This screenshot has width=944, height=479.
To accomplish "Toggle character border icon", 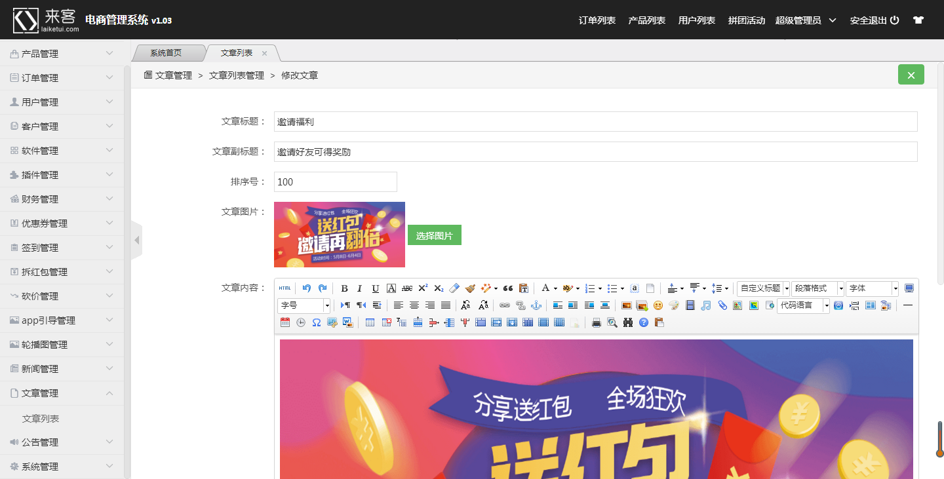I will tap(391, 288).
